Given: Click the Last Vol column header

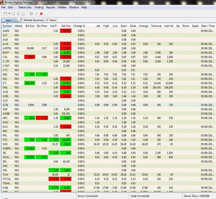Looking at the screenshot, I should (169, 26).
